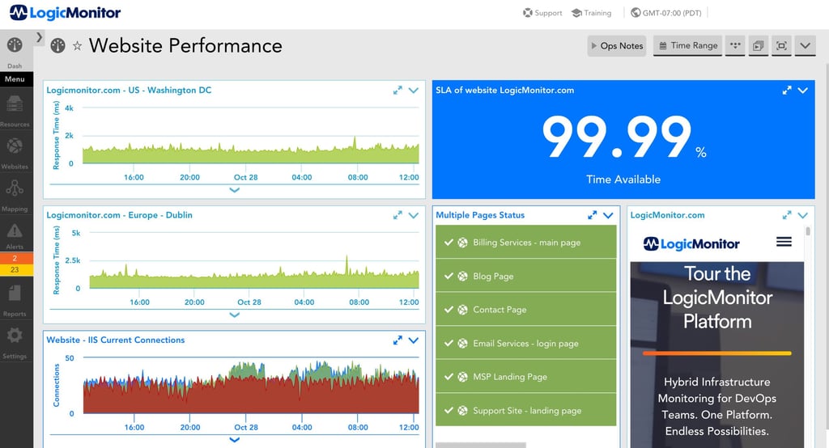
Task: Go to Websites in the sidebar
Action: pos(15,147)
